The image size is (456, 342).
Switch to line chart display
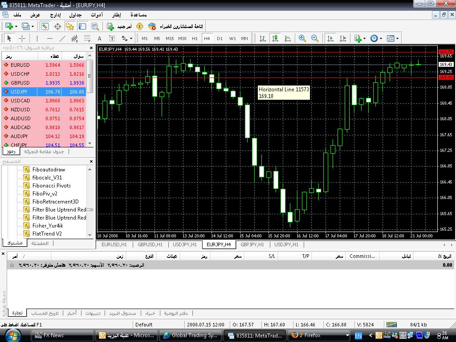288,38
